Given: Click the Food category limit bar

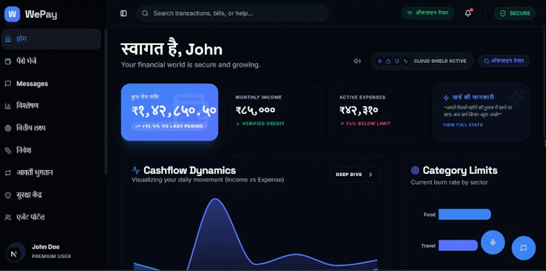Looking at the screenshot, I should tap(465, 214).
